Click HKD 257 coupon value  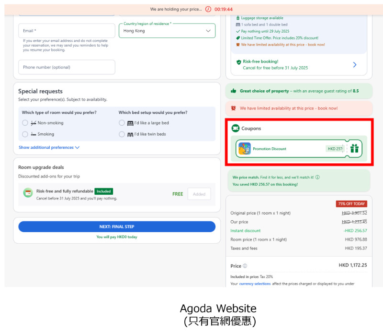pos(335,149)
